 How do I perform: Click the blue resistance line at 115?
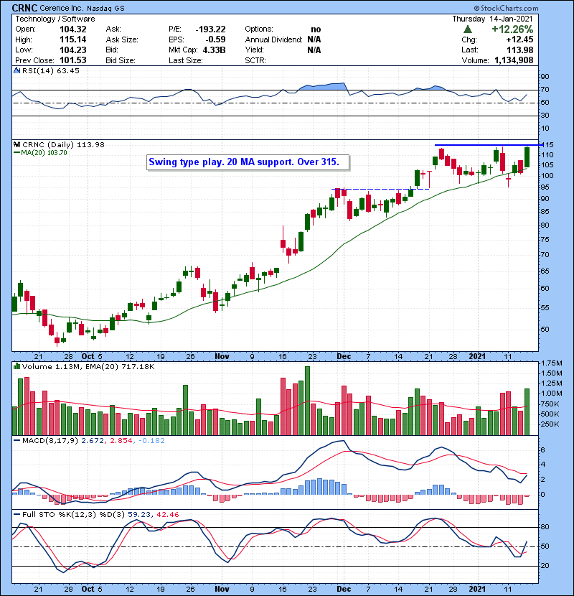click(489, 145)
